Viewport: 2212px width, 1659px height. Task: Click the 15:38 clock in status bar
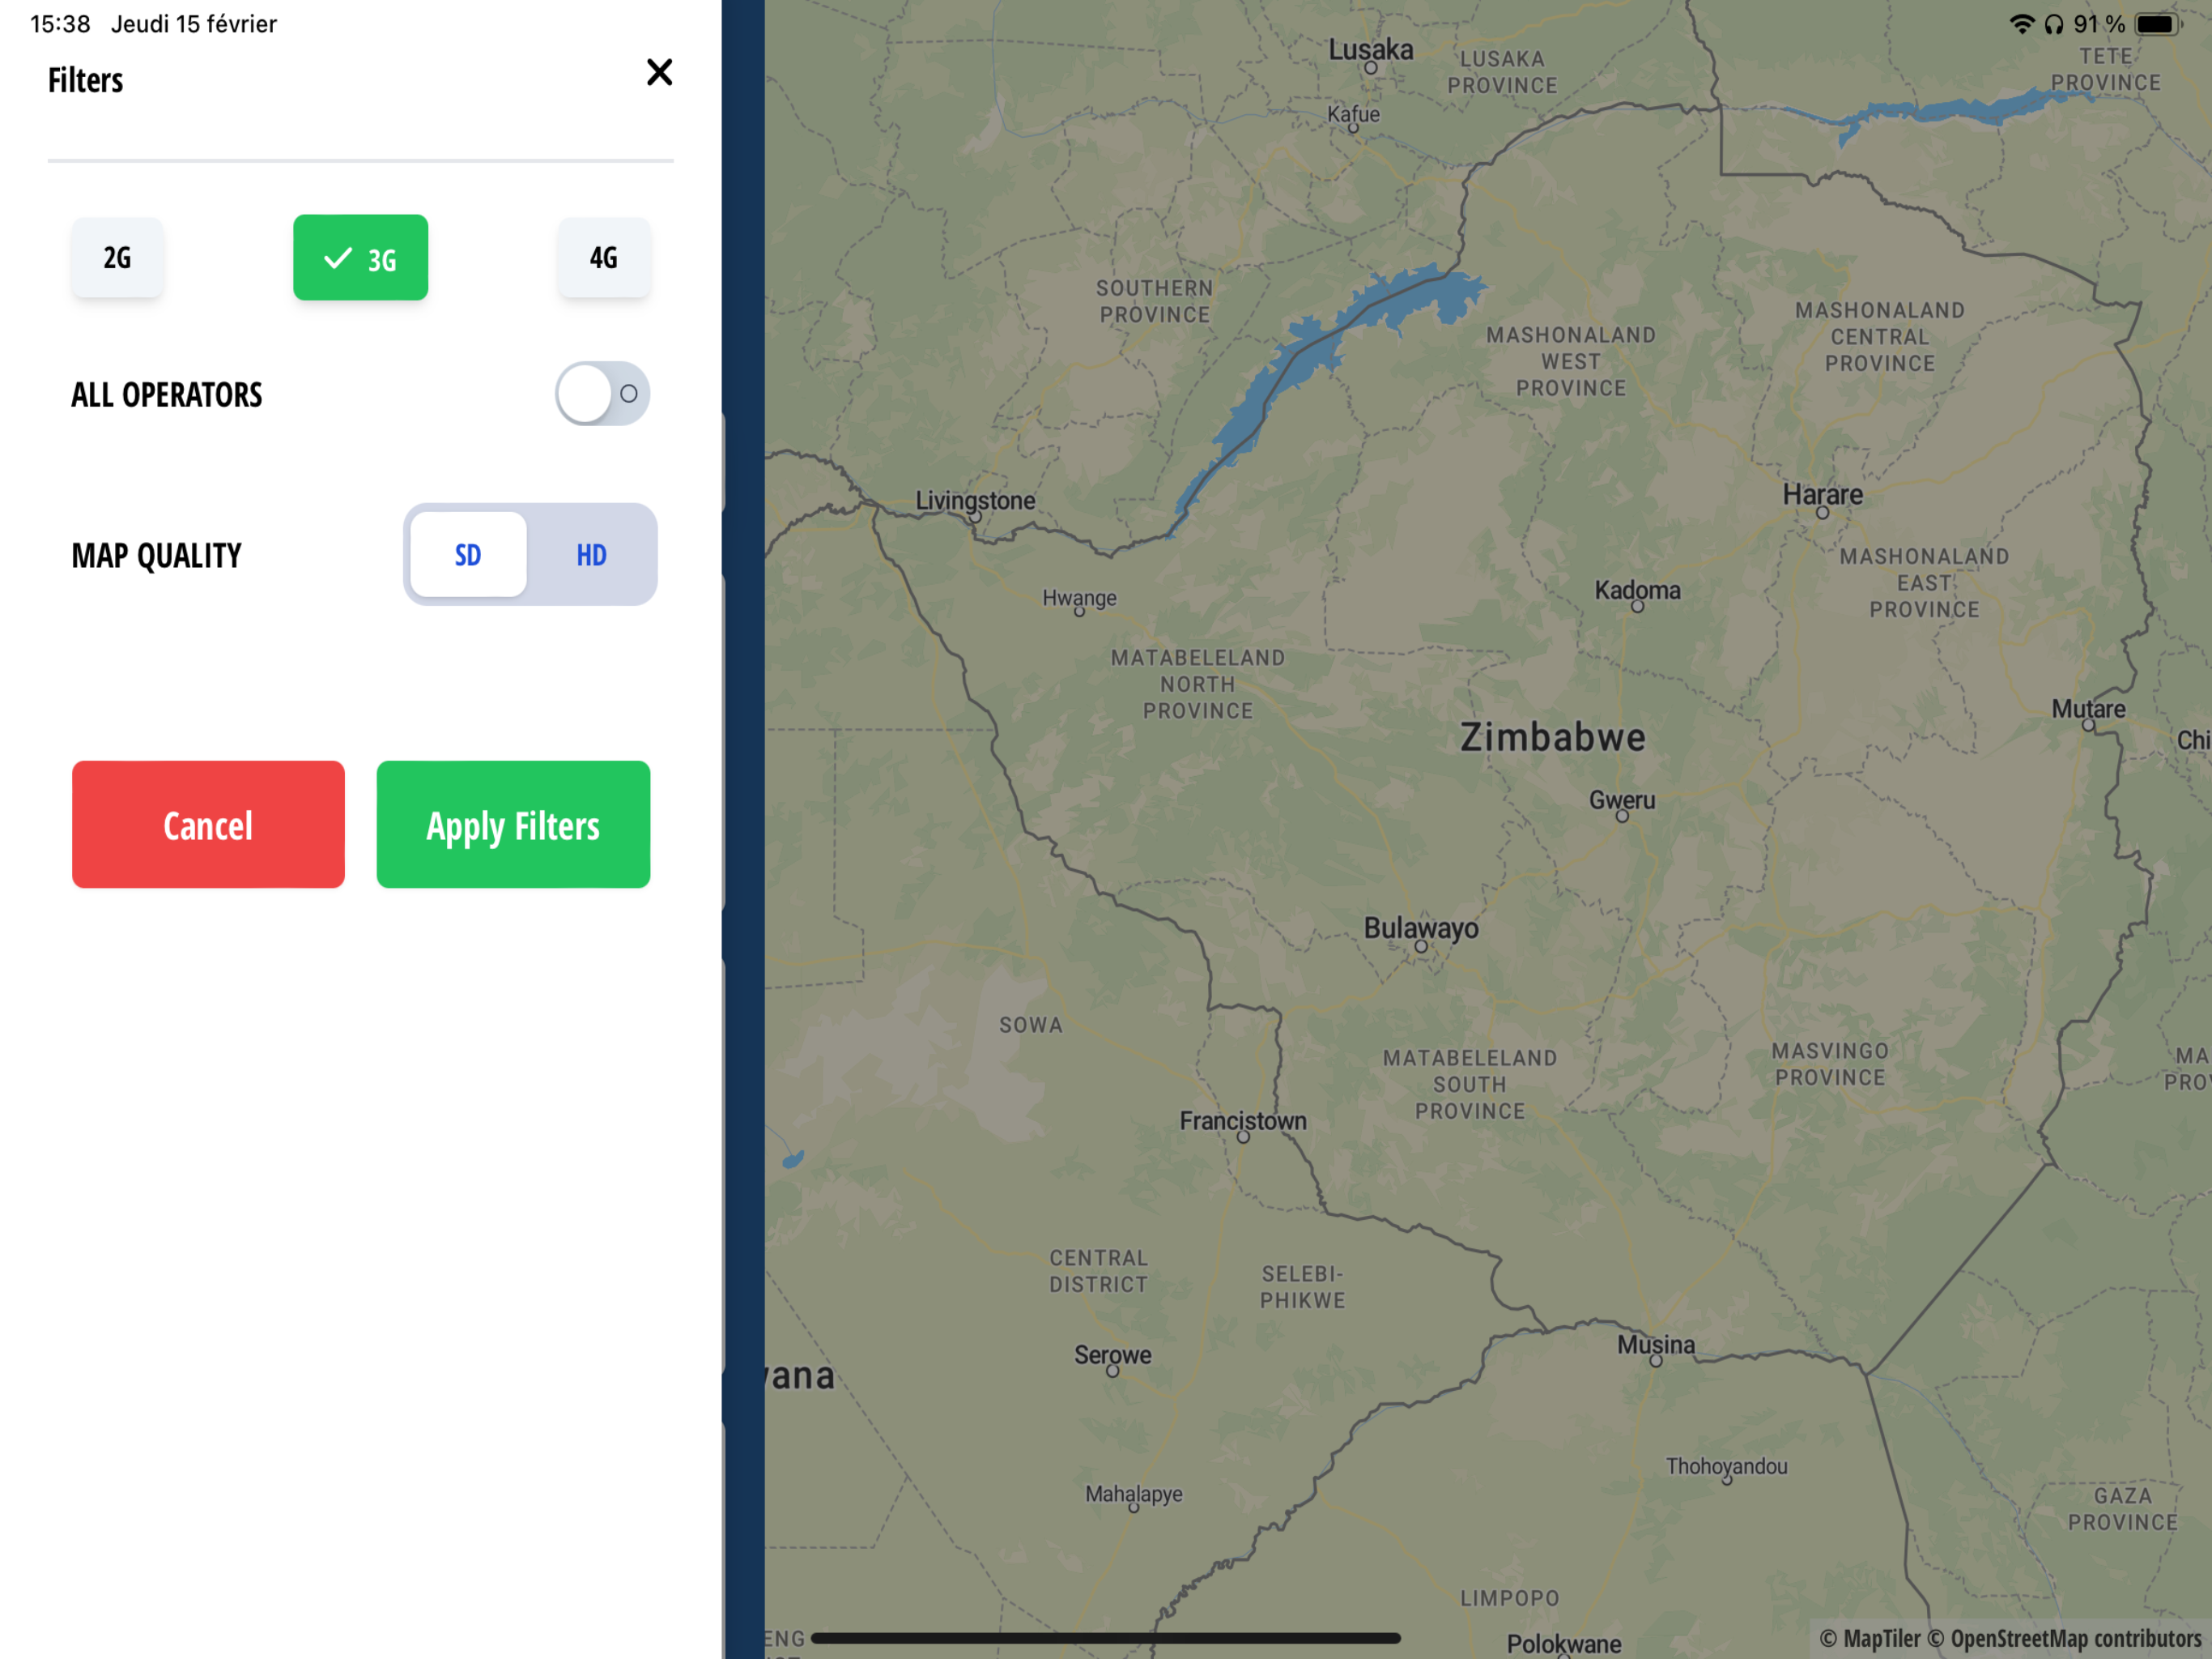(x=60, y=24)
